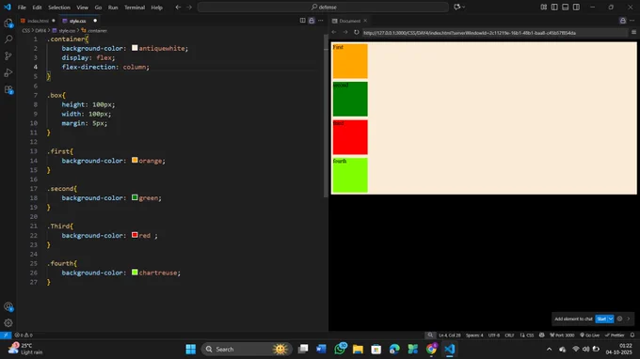The height and width of the screenshot is (359, 640).
Task: Click the preview URL address bar
Action: (x=494, y=33)
